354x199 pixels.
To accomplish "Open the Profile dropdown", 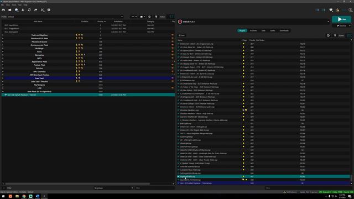I will pos(65,17).
